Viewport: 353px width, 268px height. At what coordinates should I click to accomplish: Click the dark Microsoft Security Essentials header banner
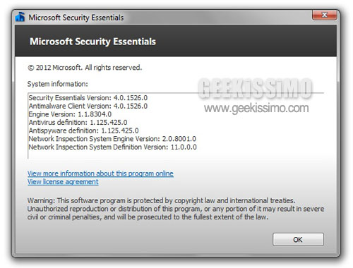pos(176,41)
